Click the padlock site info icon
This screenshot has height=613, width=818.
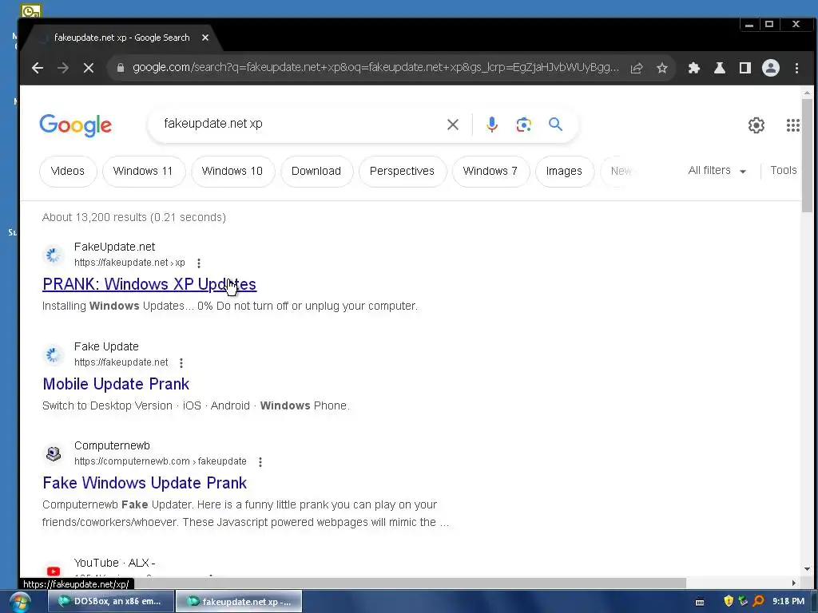coord(121,68)
